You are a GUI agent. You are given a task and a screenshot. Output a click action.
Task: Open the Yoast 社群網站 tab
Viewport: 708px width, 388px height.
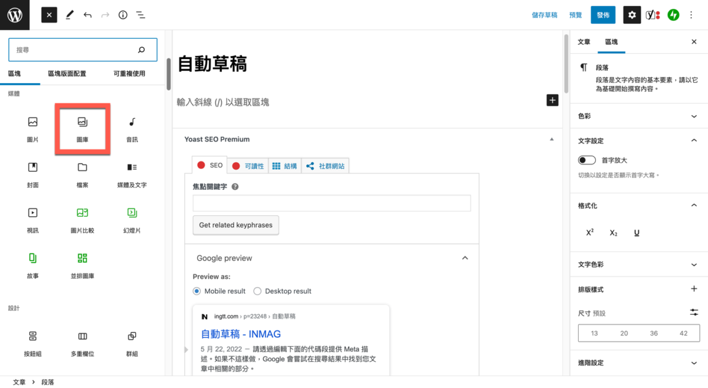[326, 166]
